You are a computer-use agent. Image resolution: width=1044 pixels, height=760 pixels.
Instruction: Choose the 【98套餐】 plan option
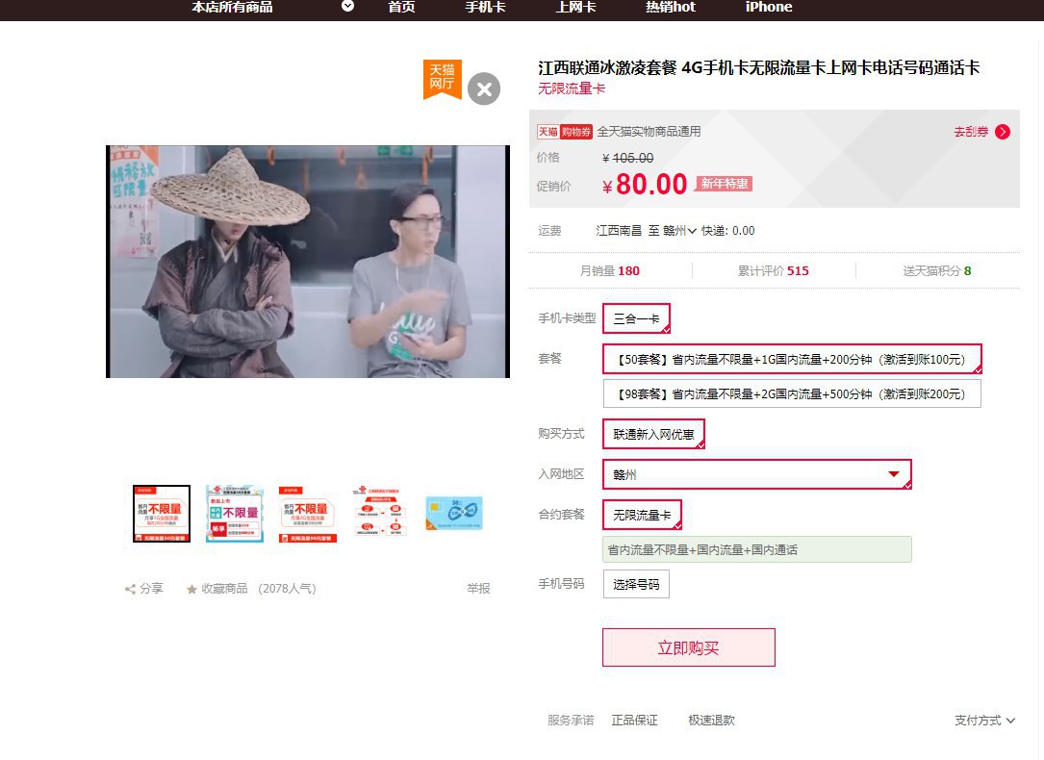pos(791,393)
